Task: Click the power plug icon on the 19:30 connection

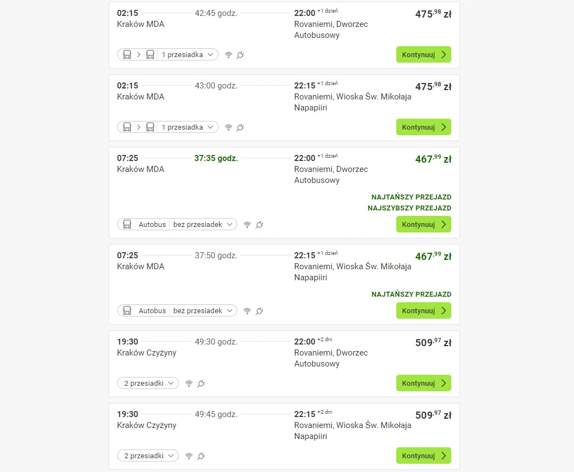Action: [x=201, y=383]
